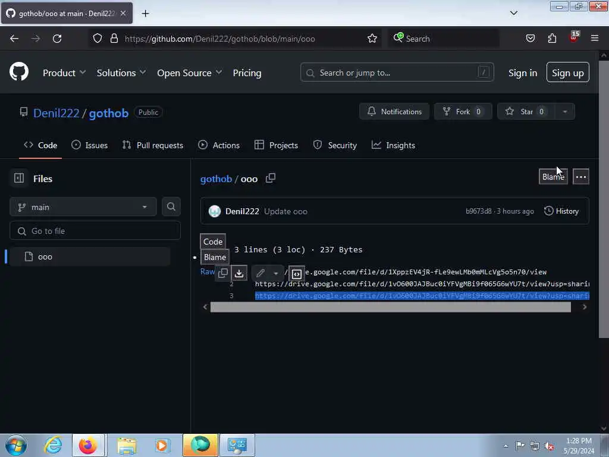The height and width of the screenshot is (457, 609).
Task: Open the Projects tab
Action: [x=276, y=145]
